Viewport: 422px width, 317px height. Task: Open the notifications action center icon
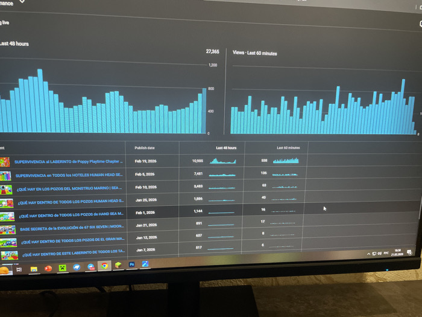(x=409, y=252)
